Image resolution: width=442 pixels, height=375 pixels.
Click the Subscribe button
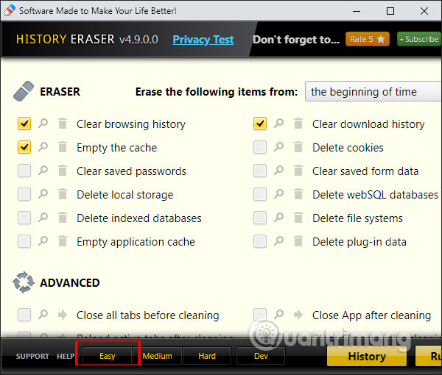coord(419,39)
